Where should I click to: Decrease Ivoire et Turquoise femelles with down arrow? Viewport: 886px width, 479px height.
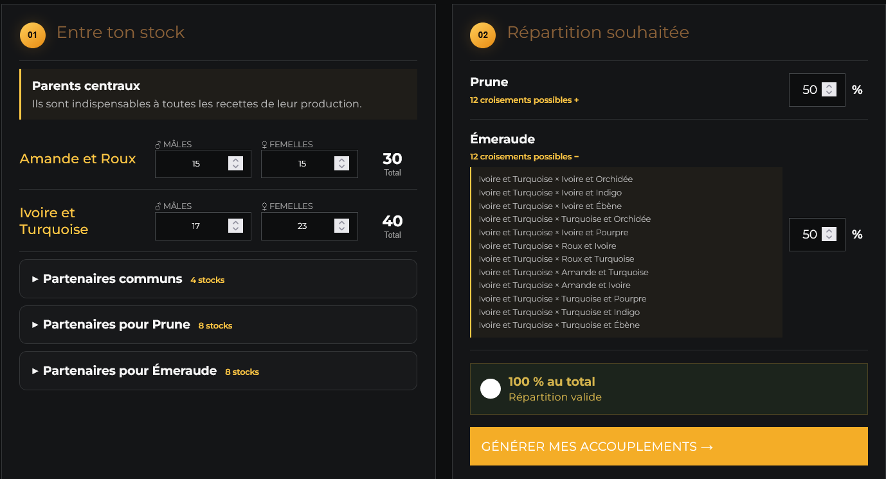341,230
